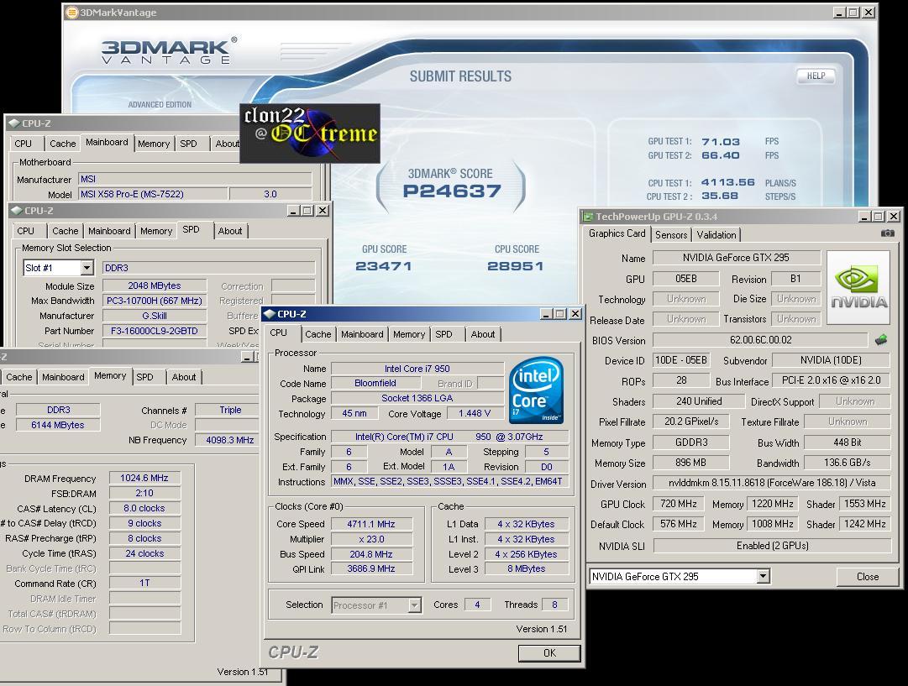This screenshot has width=908, height=686.
Task: Click the Cache tab in the Memory CPU-Z window
Action: 19,377
